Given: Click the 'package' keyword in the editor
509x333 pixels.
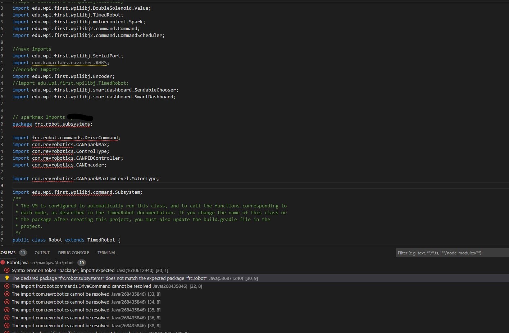Looking at the screenshot, I should (x=22, y=124).
